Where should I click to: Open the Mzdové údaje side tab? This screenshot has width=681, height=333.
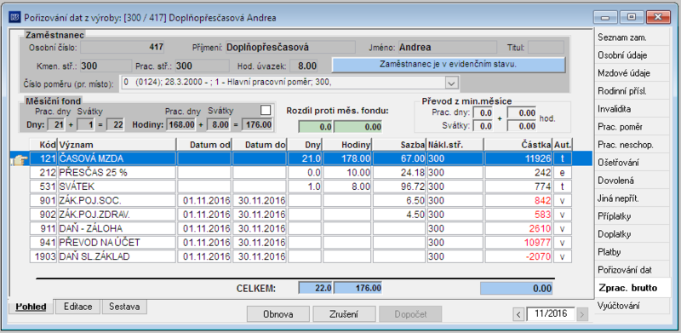coord(632,73)
